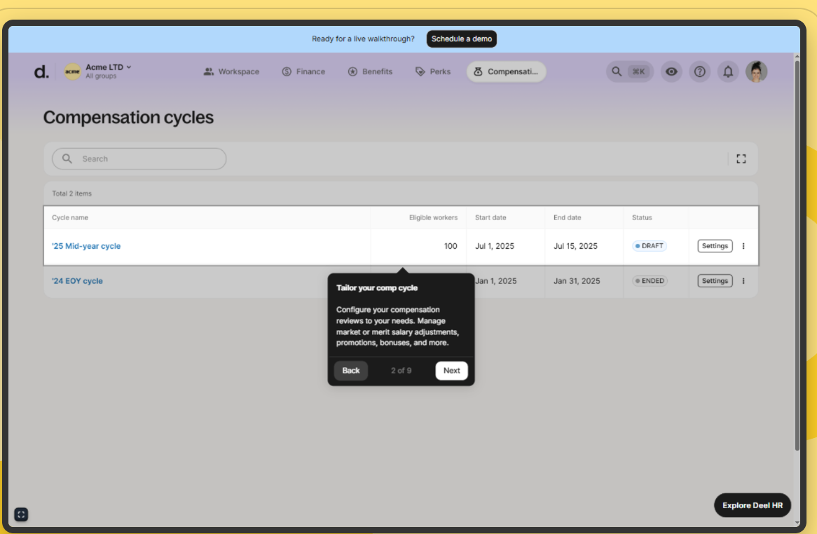The height and width of the screenshot is (534, 817).
Task: Expand the Acme LTD organization dropdown
Action: point(98,71)
